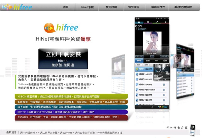Switch to the MV tab in player
The height and width of the screenshot is (138, 202).
(x=157, y=60)
